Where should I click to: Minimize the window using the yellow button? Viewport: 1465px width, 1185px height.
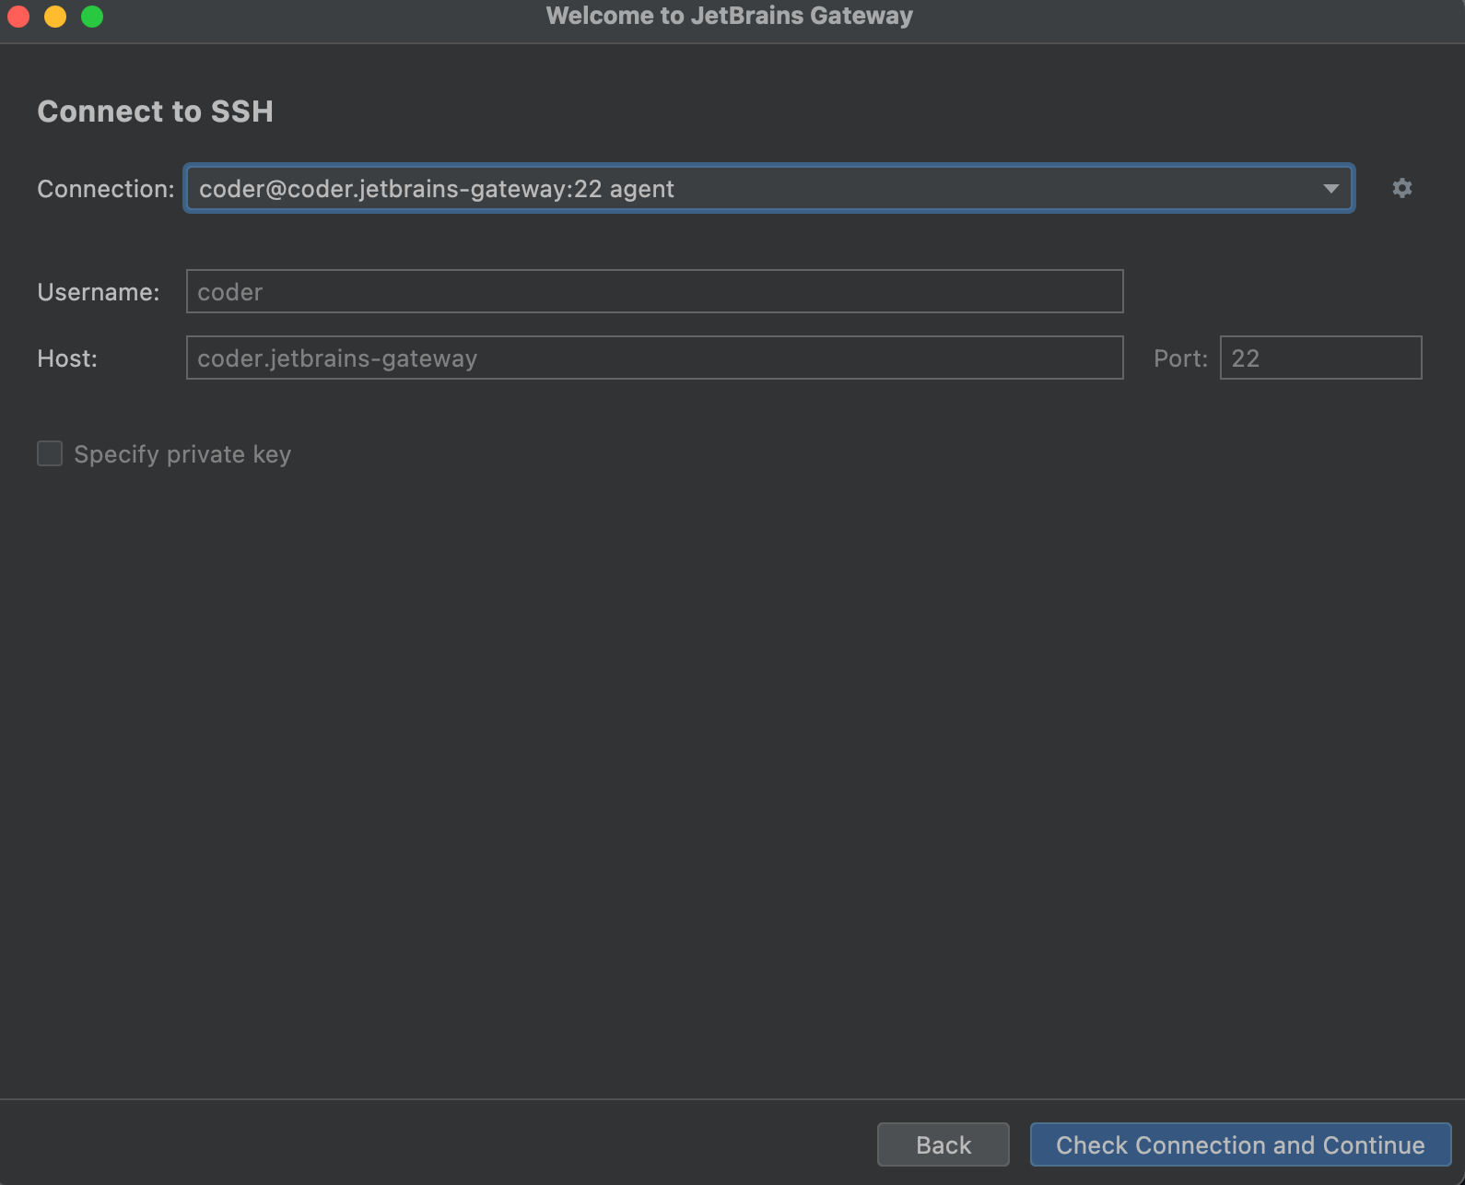coord(55,17)
